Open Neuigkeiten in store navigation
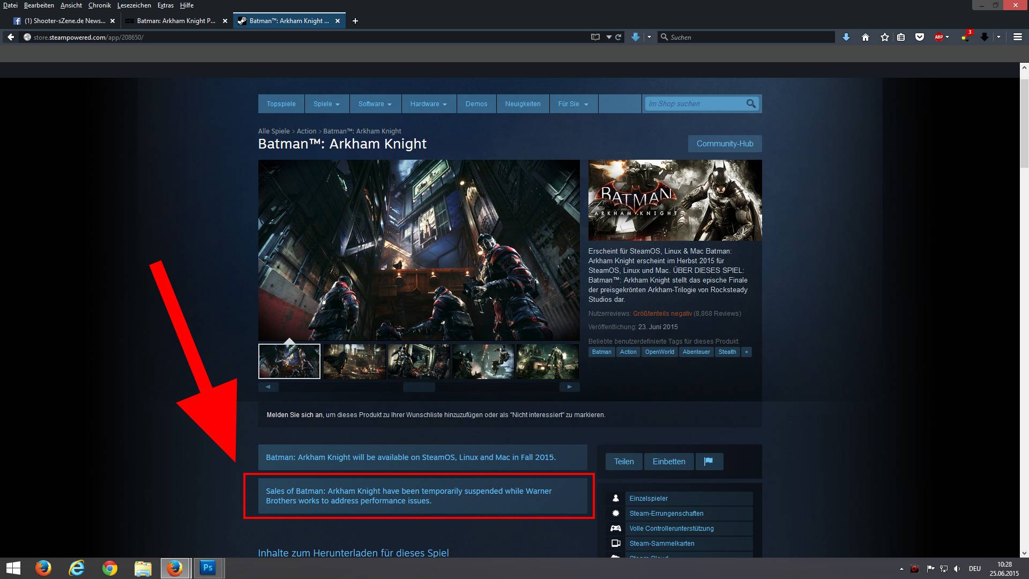 pos(523,104)
